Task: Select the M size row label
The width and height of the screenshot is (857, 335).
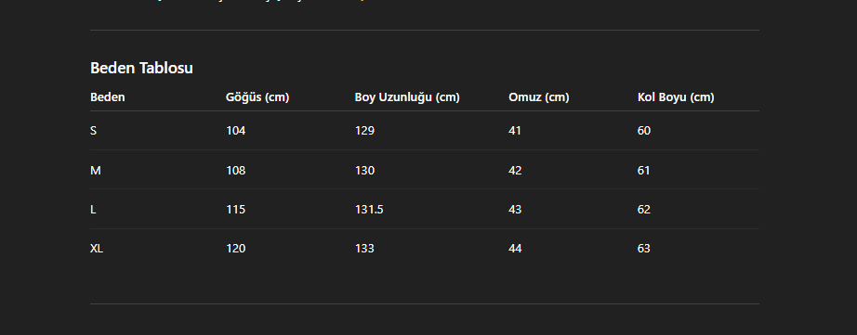Action: (96, 170)
